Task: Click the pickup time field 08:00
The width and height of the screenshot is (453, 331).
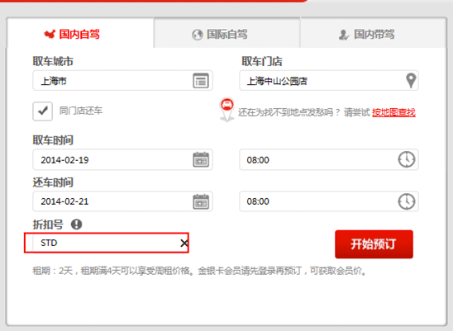Action: pyautogui.click(x=329, y=159)
